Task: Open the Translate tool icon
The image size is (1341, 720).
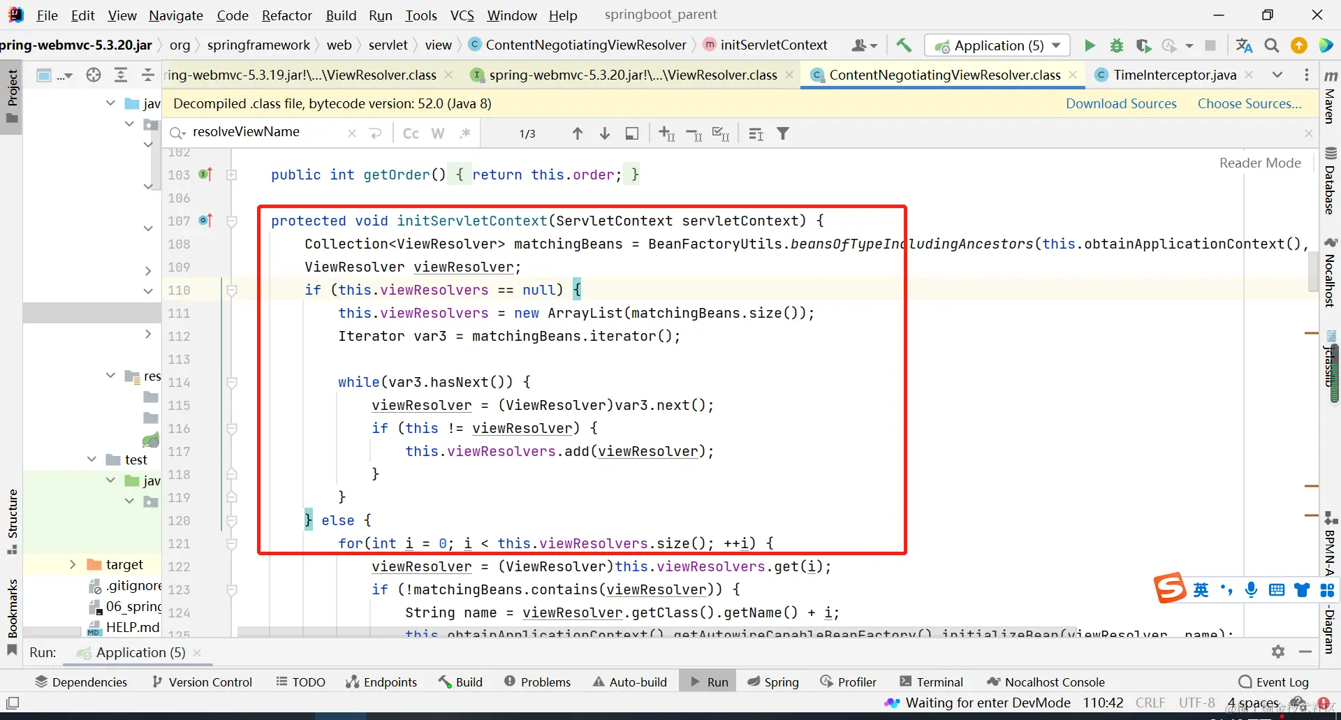Action: coord(1244,45)
